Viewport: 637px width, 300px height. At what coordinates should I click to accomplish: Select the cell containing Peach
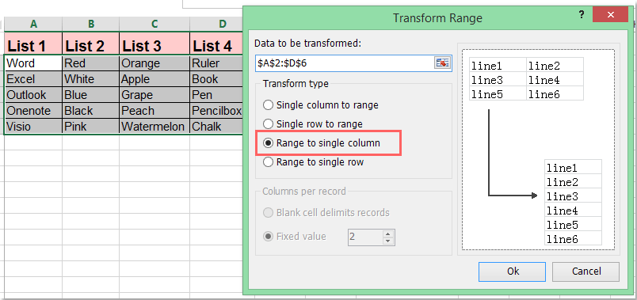click(x=154, y=110)
